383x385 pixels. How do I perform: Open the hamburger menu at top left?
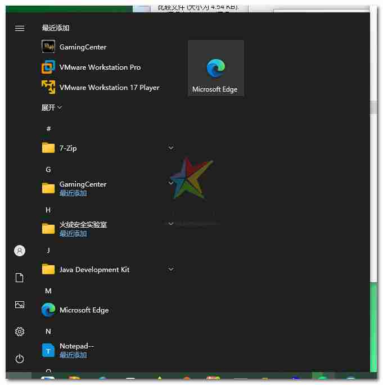point(20,28)
